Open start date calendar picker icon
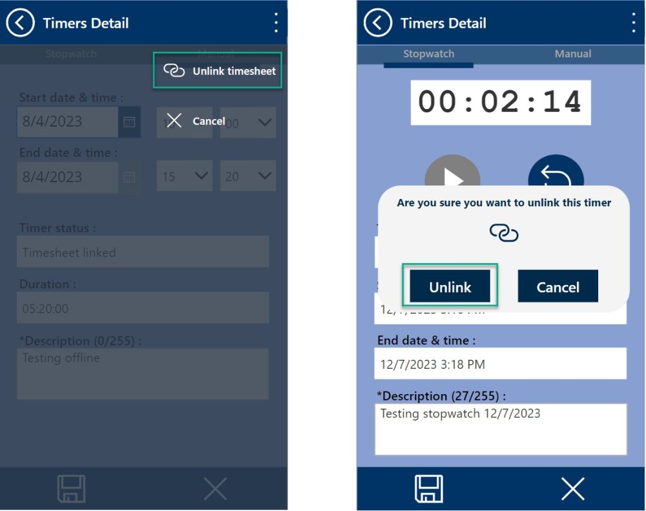646x511 pixels. click(129, 122)
